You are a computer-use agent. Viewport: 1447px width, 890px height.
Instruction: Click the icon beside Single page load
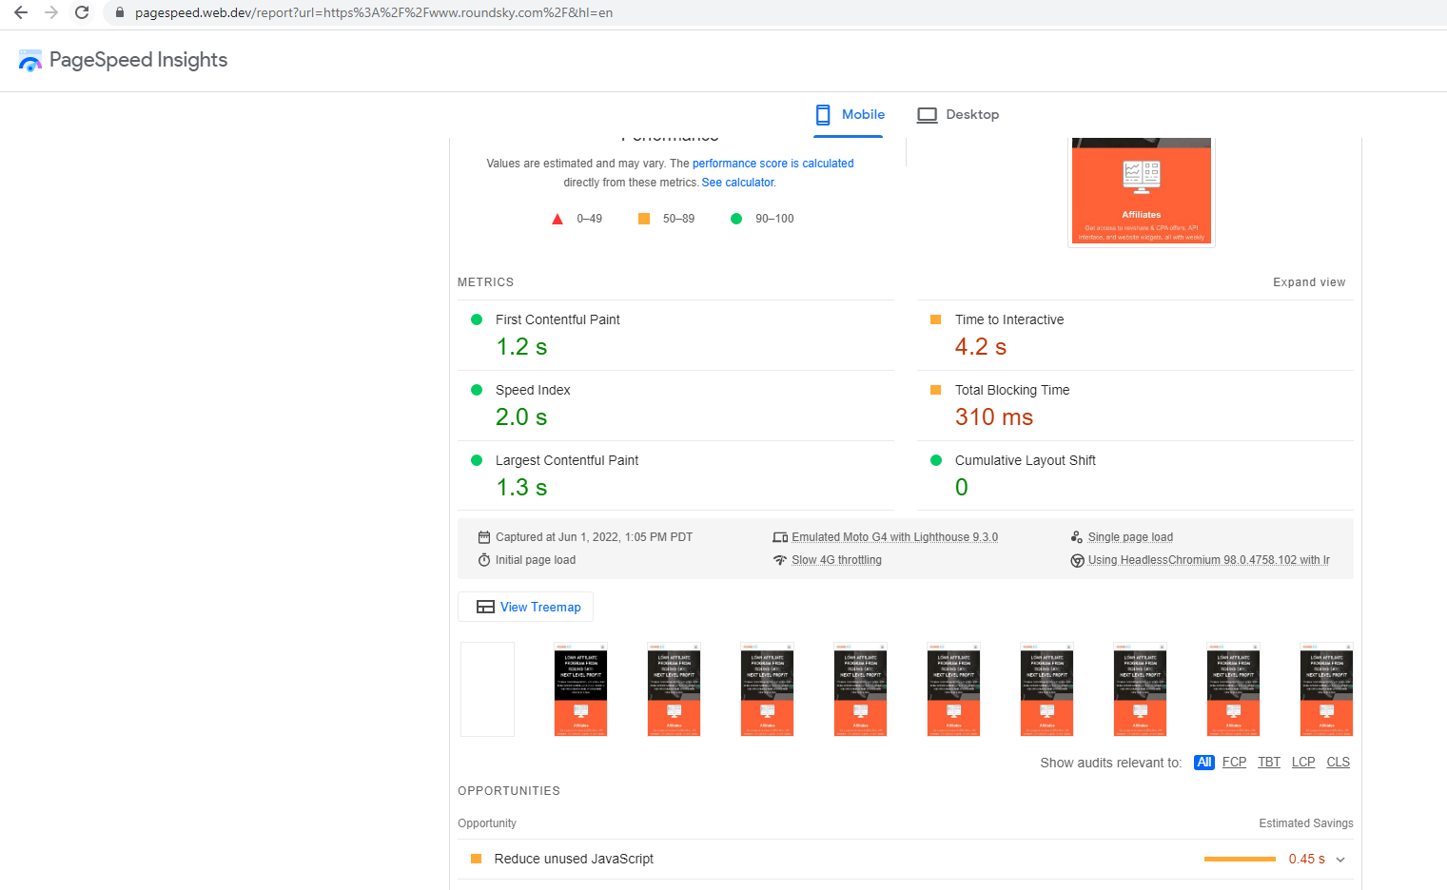tap(1077, 537)
